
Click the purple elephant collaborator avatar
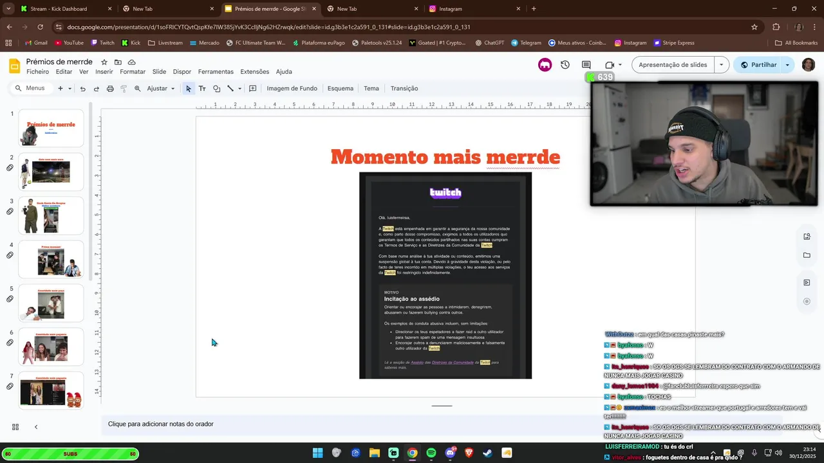[x=545, y=65]
